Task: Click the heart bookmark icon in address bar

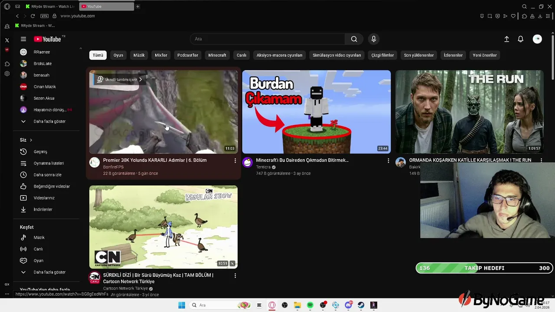Action: 513,16
